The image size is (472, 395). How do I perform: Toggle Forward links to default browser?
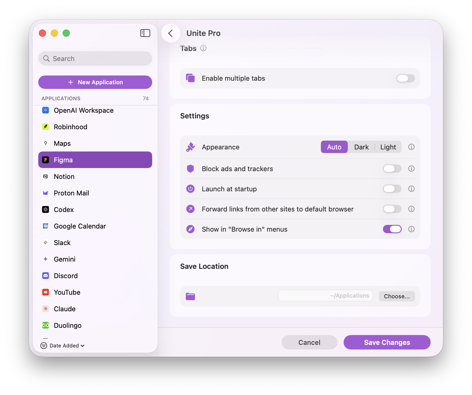tap(392, 209)
